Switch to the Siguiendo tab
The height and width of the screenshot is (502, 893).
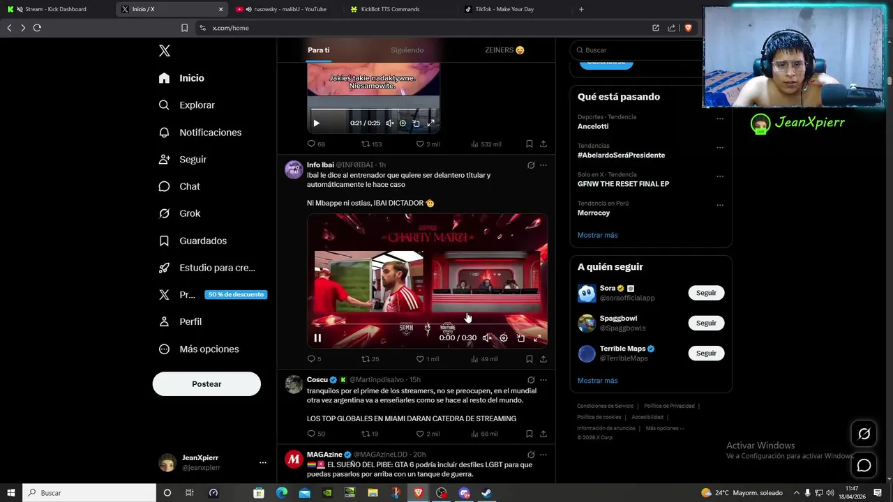point(407,50)
